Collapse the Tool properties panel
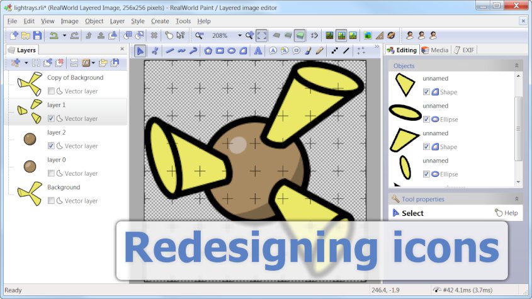The height and width of the screenshot is (299, 532). tap(517, 199)
